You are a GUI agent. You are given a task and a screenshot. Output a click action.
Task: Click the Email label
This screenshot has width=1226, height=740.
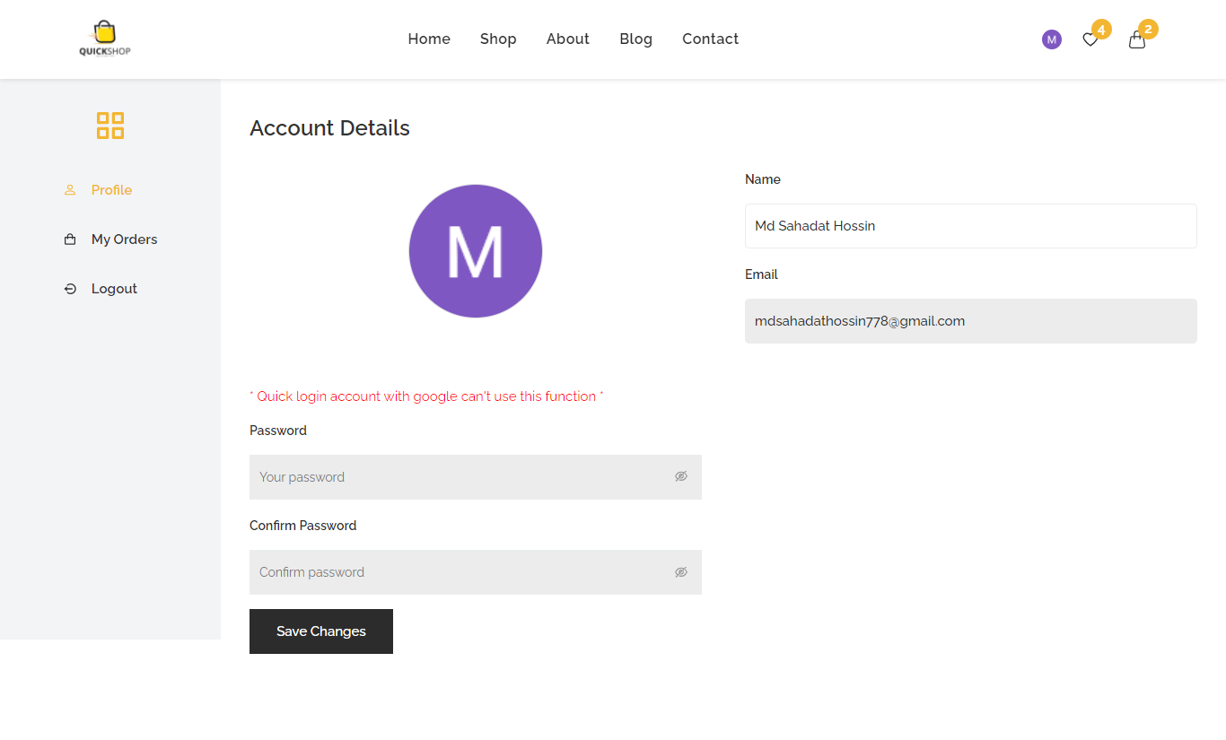(761, 274)
